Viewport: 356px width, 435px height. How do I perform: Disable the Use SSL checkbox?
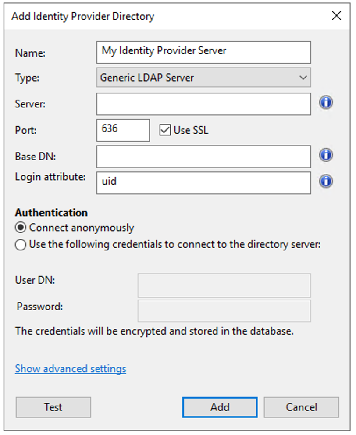click(x=164, y=130)
